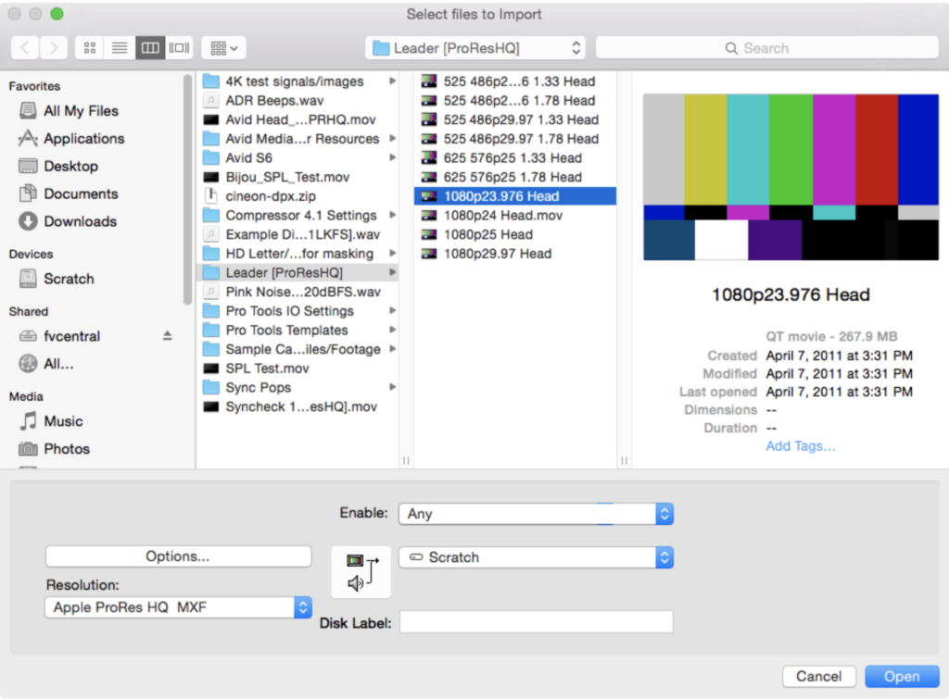Screen dimensions: 949x699
Task: Select Documents in Favorites
Action: coord(81,194)
